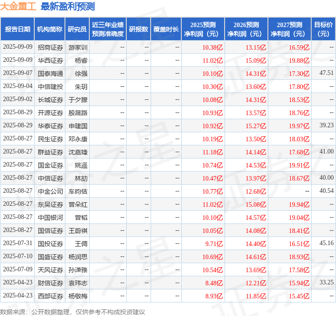The image size is (336, 316).
Task: Click the 大金重工 title text
Action: point(18,6)
